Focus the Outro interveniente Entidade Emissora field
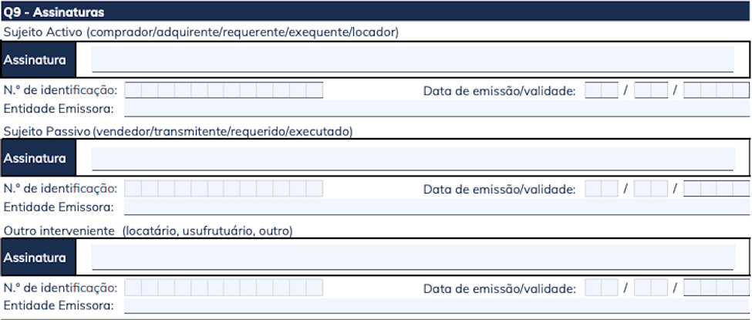This screenshot has height=320, width=752. 437,306
